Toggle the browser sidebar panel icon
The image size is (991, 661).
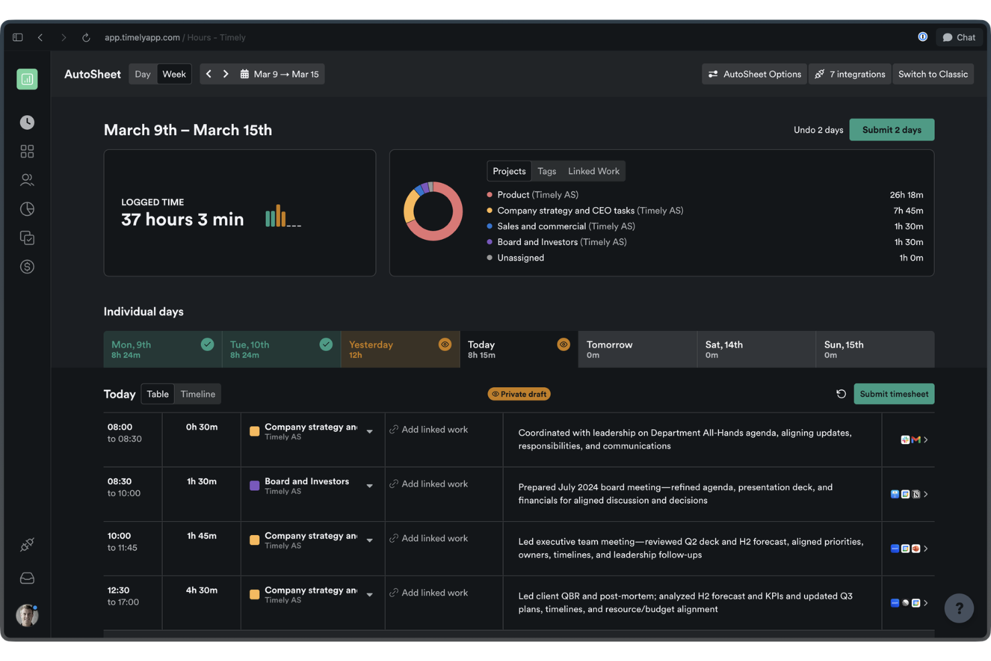[x=17, y=38]
